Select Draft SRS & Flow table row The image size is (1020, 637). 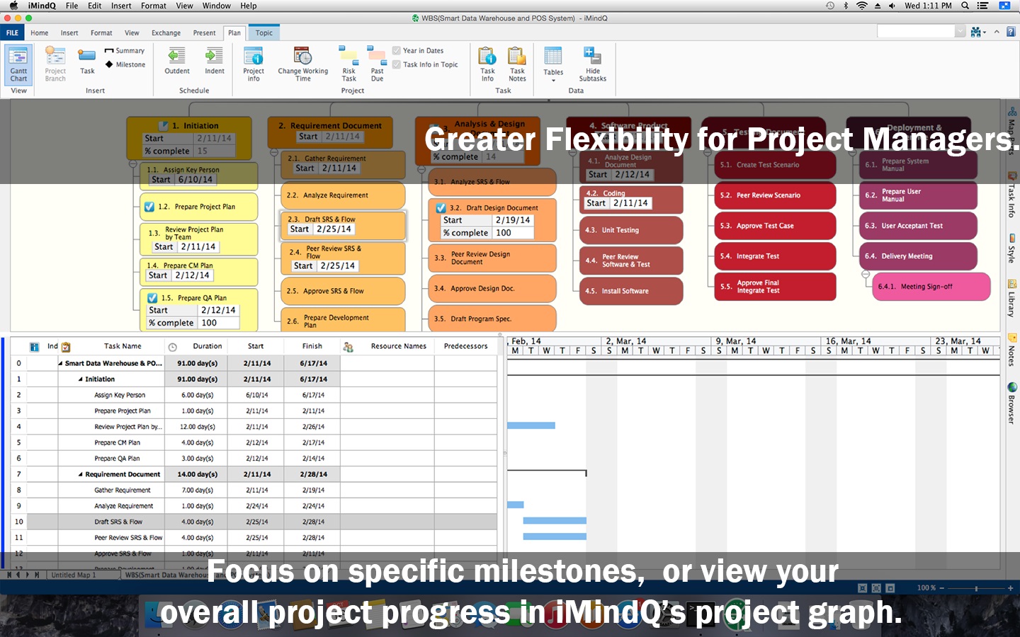[252, 522]
